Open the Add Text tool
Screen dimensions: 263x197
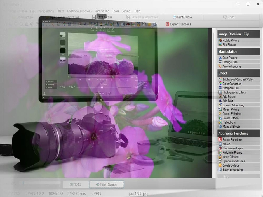click(227, 101)
